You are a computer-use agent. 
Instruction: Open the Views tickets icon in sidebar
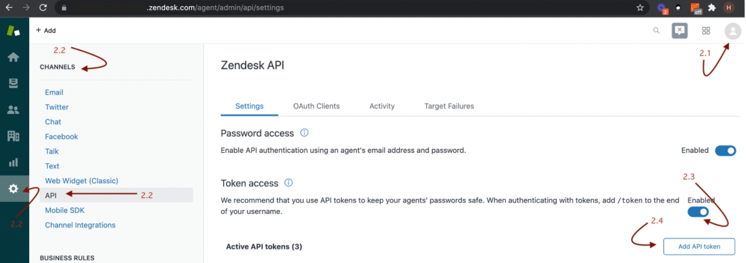pos(14,83)
